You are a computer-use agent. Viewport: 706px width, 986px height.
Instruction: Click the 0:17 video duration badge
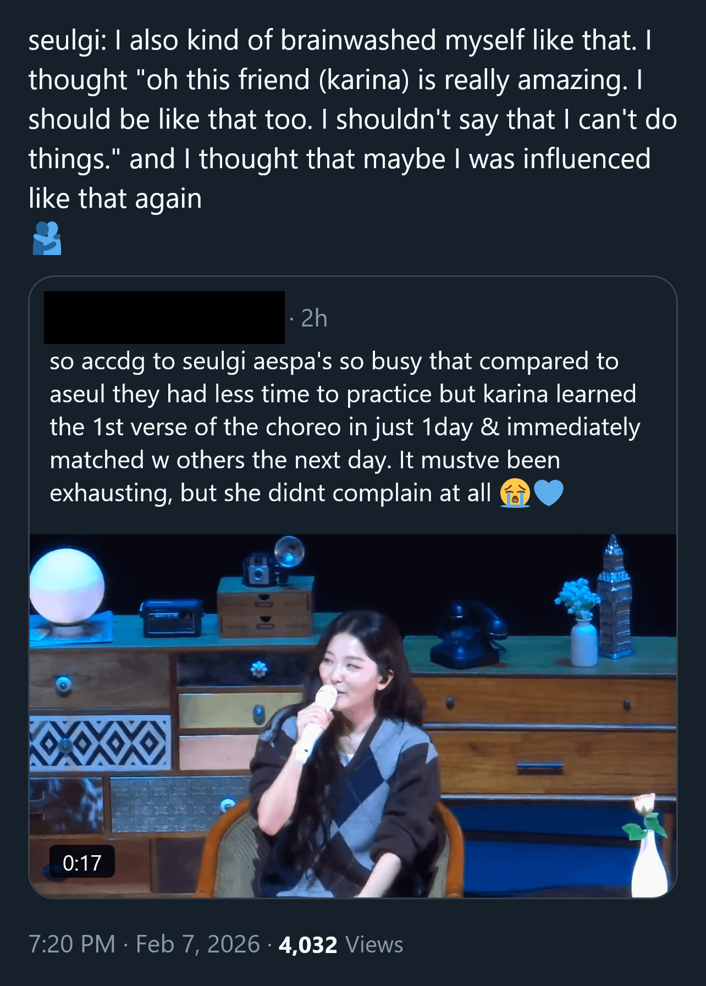tap(82, 863)
